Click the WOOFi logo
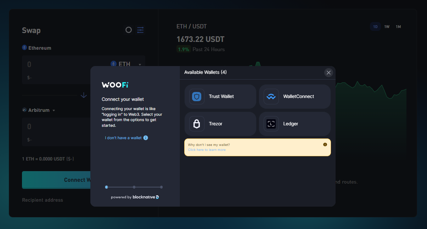This screenshot has width=427, height=229. tap(115, 85)
